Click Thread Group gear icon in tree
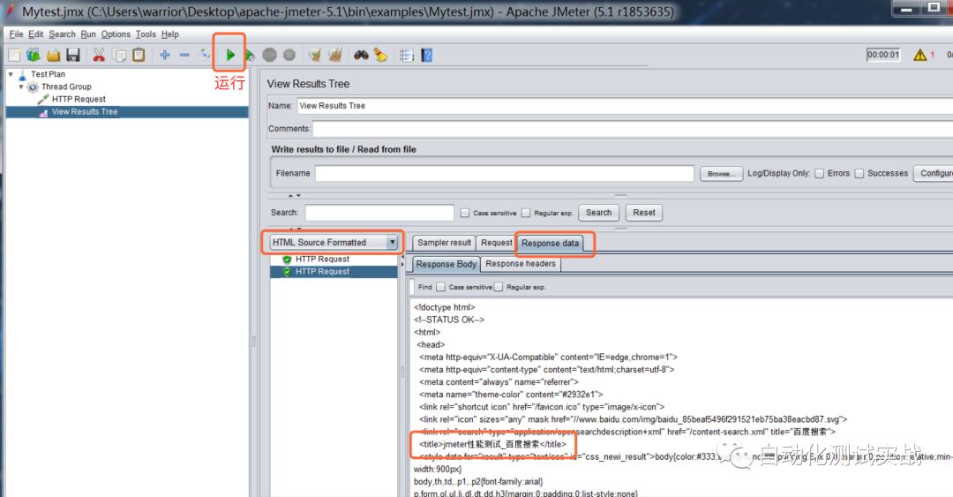The height and width of the screenshot is (497, 953). coord(33,87)
